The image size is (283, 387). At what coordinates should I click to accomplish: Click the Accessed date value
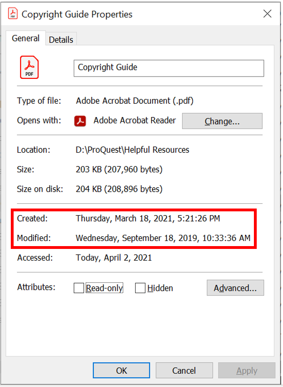[114, 257]
